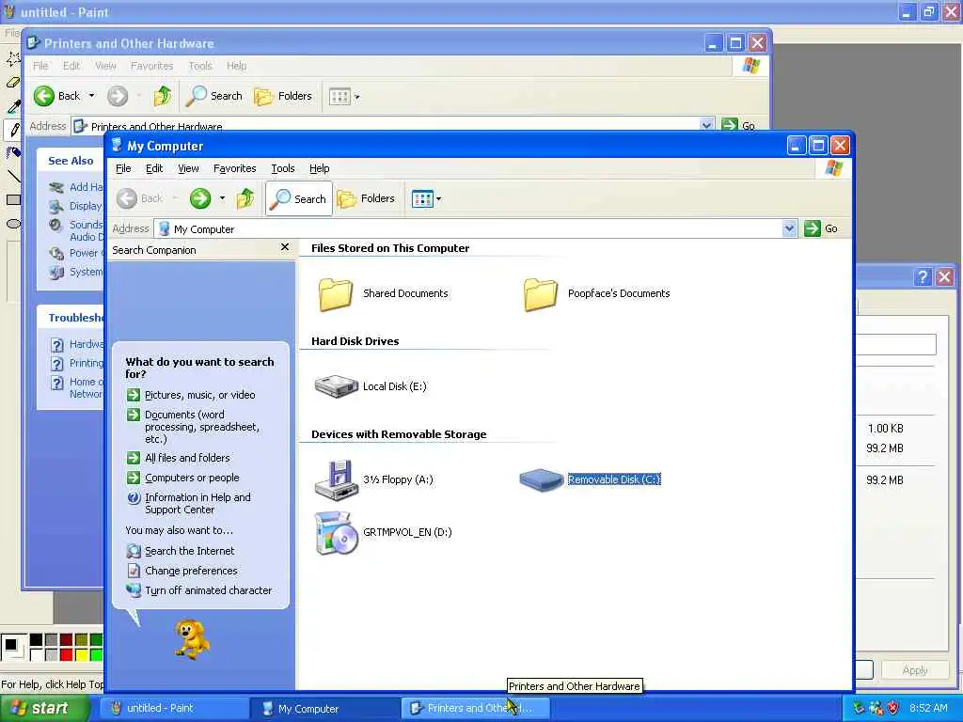Select the Pick Color eyedropper tool in Paint
Viewport: 963px width, 722px height.
pyautogui.click(x=13, y=105)
